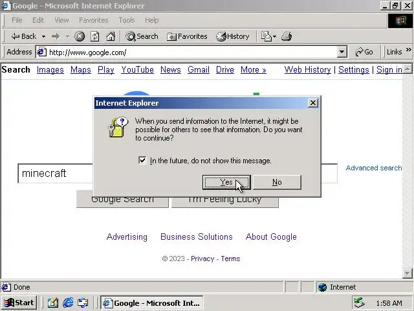The width and height of the screenshot is (414, 311).
Task: Open the Gmail link
Action: tap(199, 69)
